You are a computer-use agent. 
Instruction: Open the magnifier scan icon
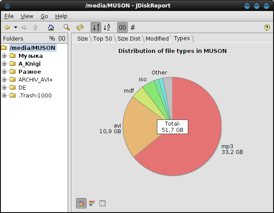pos(67,27)
